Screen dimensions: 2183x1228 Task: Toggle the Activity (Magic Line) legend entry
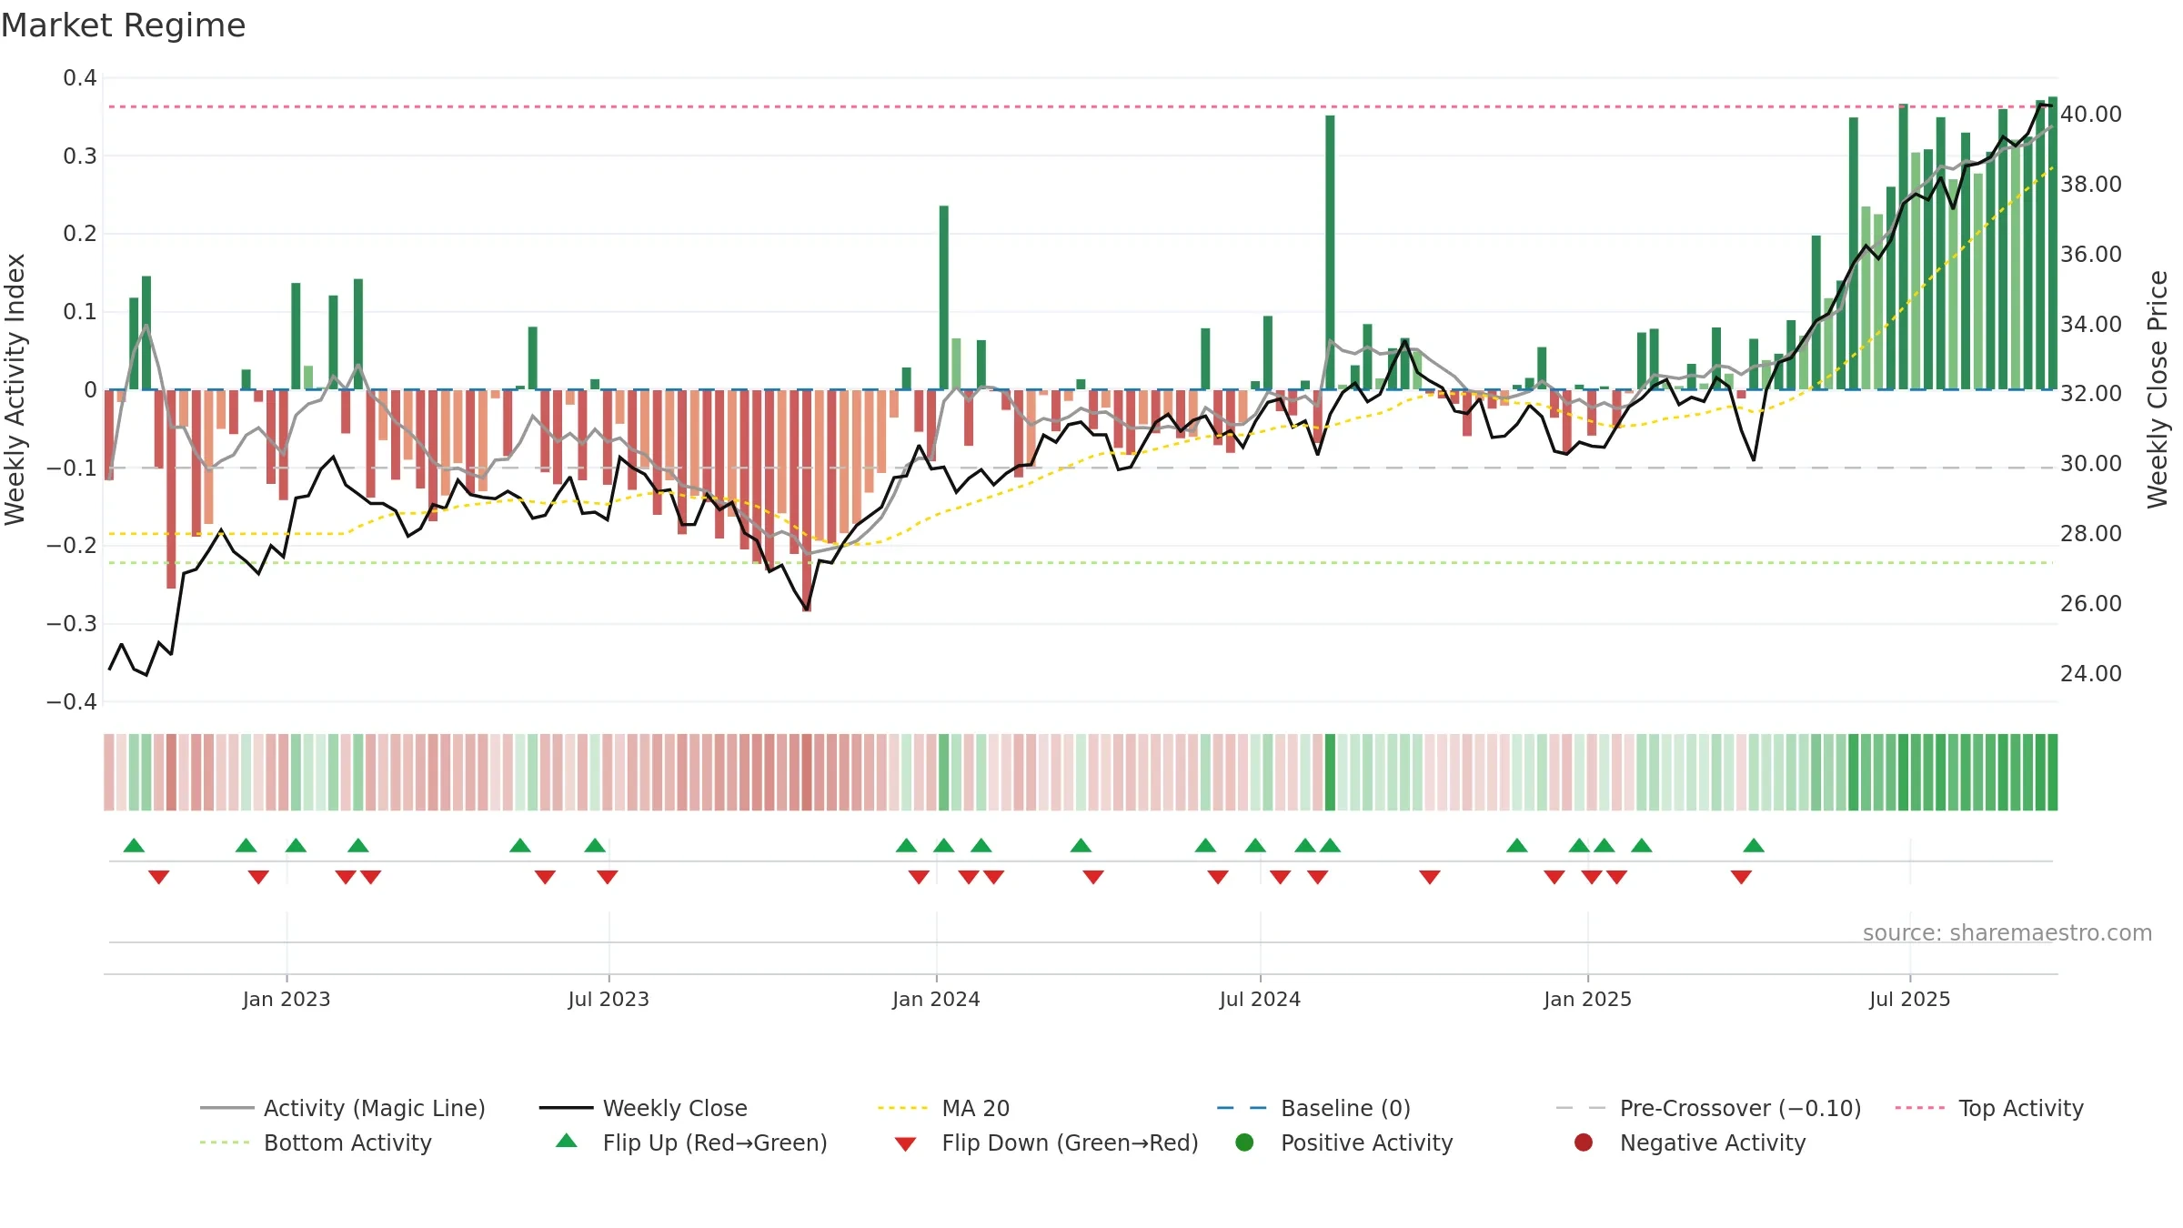(343, 1108)
